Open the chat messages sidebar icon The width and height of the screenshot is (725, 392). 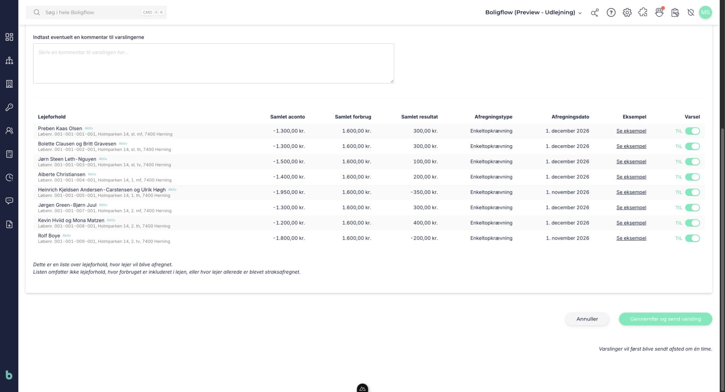[9, 201]
